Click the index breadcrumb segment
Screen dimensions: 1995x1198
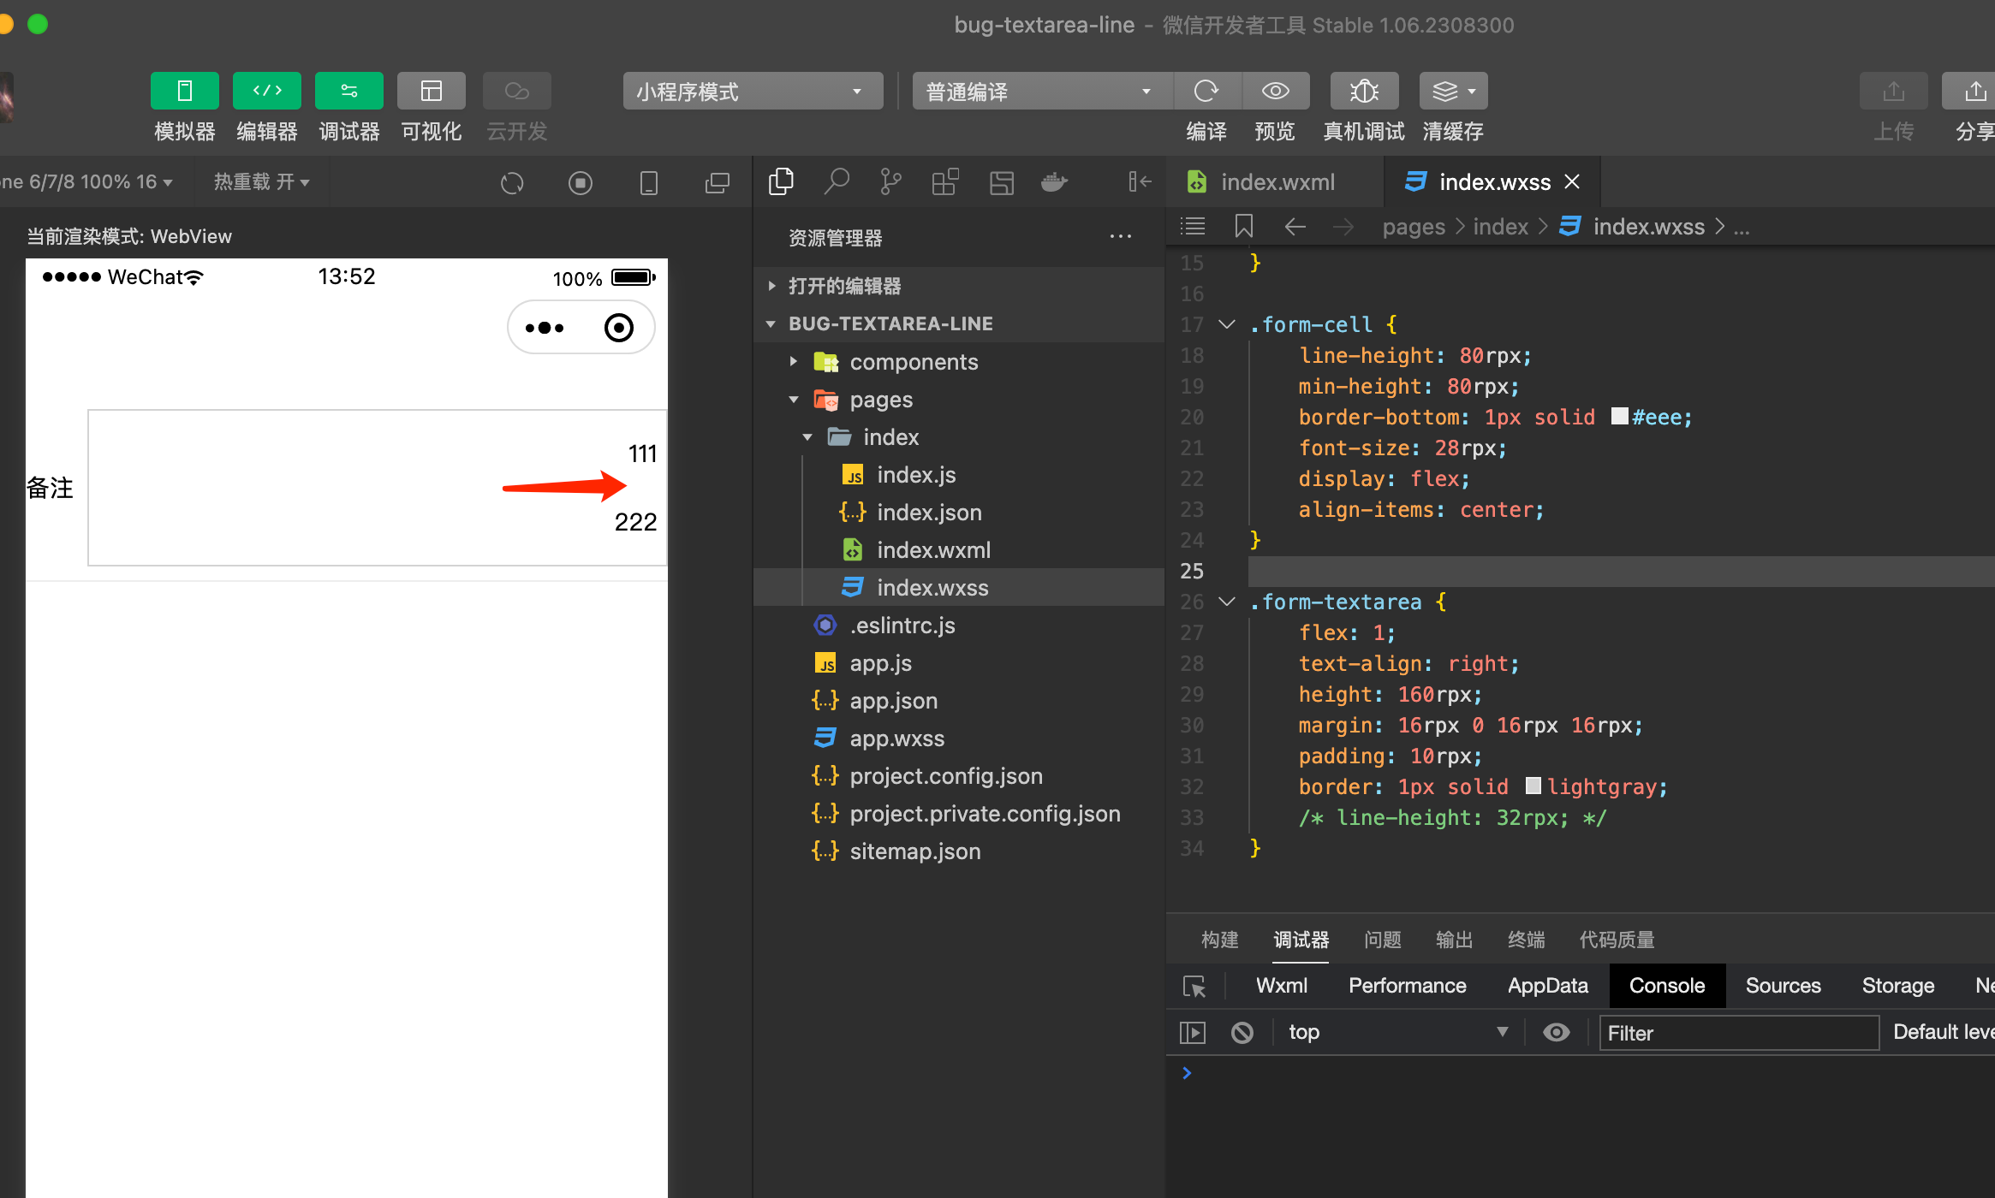1500,227
